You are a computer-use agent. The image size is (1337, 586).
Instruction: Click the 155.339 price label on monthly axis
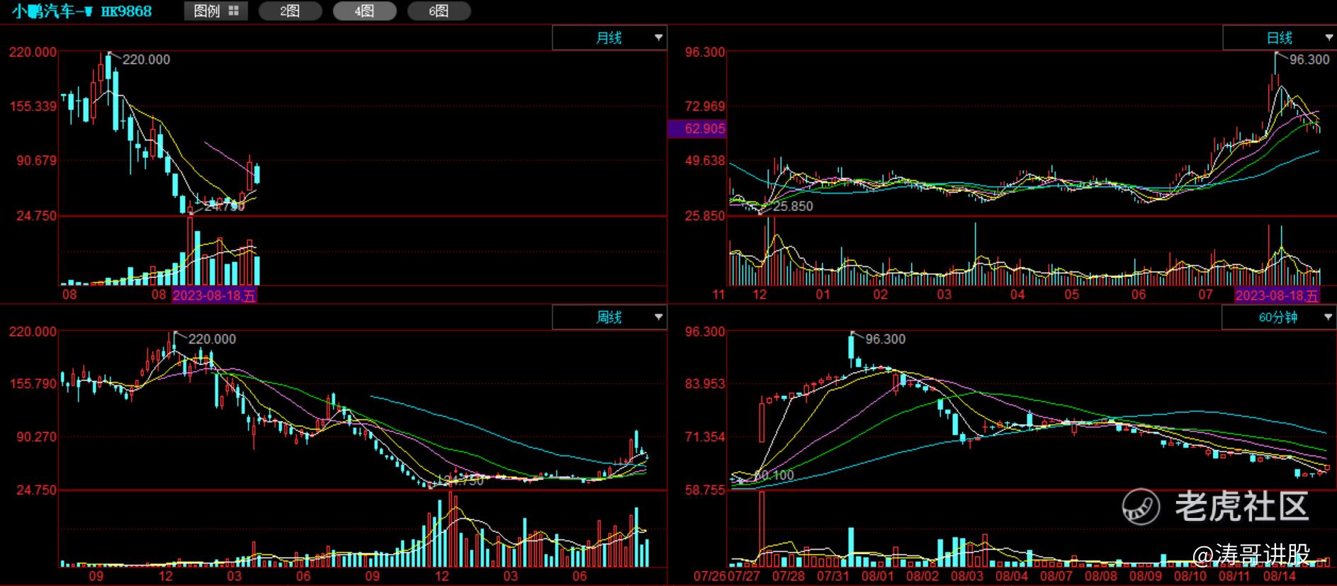click(x=33, y=106)
